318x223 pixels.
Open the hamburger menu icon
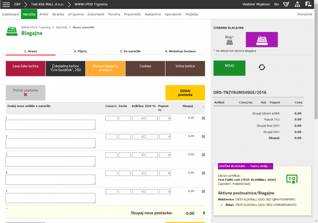(x=6, y=4)
